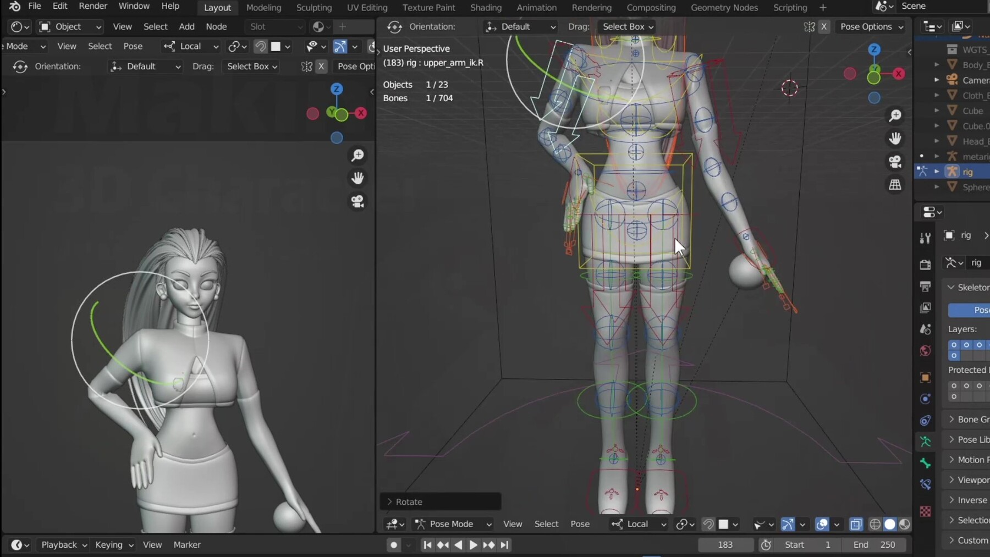Open the Render Properties panel icon
This screenshot has height=557, width=990.
pyautogui.click(x=925, y=264)
